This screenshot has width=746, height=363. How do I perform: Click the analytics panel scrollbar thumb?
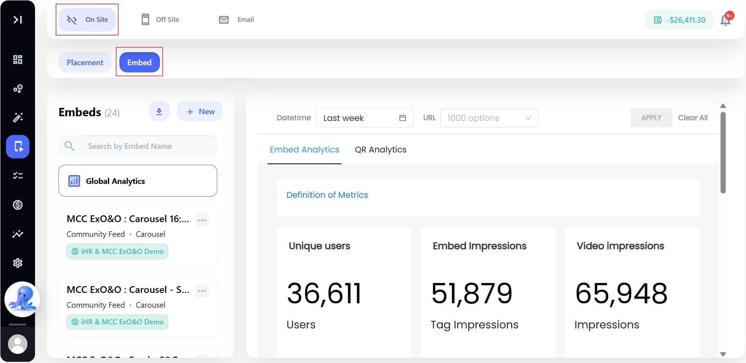tap(723, 153)
